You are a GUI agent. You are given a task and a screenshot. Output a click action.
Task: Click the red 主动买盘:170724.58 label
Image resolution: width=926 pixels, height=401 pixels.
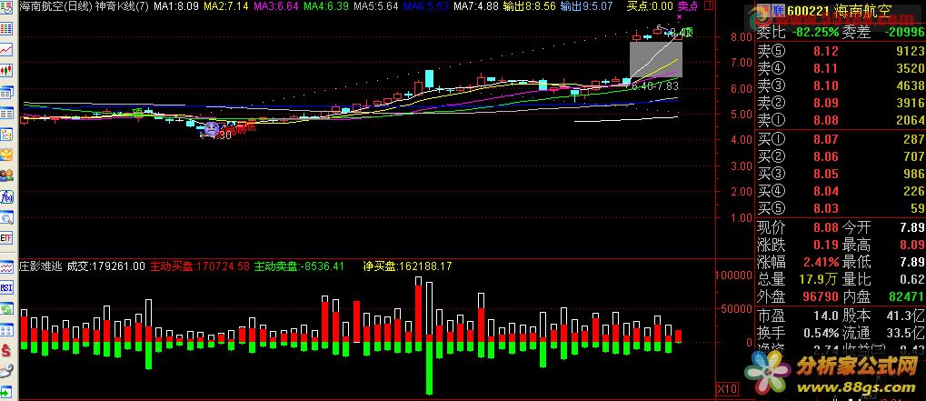coord(200,266)
